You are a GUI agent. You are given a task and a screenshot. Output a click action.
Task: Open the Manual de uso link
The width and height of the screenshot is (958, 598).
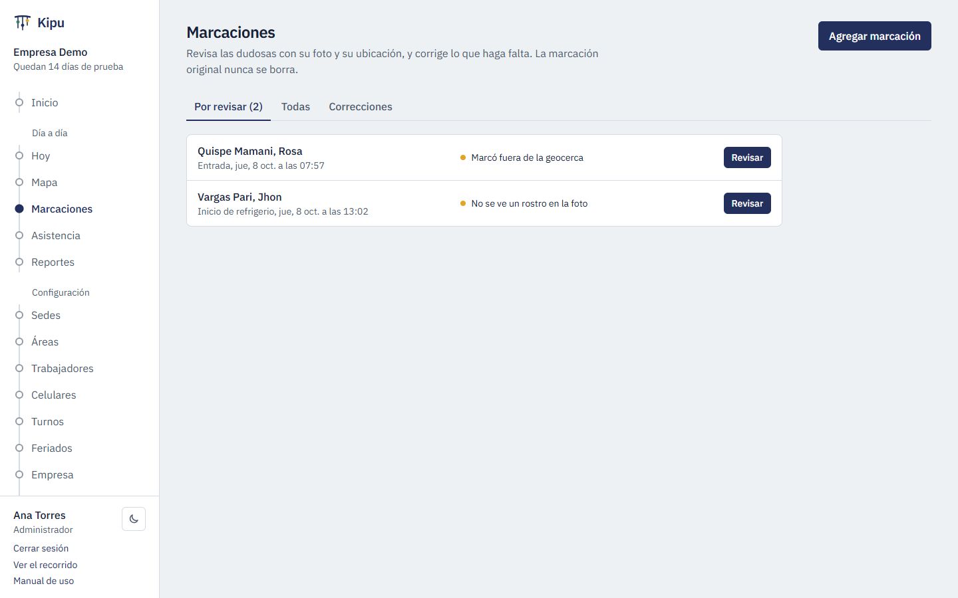pyautogui.click(x=43, y=581)
